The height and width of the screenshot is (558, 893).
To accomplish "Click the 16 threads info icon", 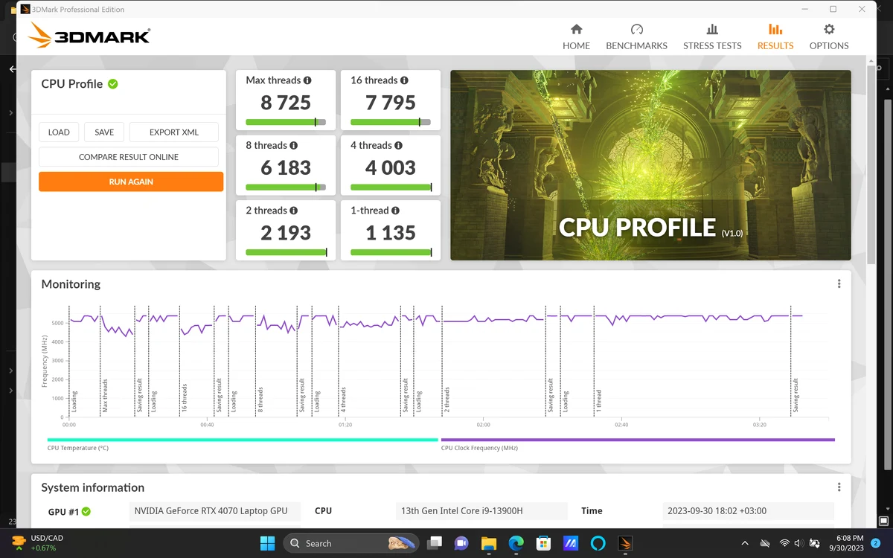I will coord(404,80).
